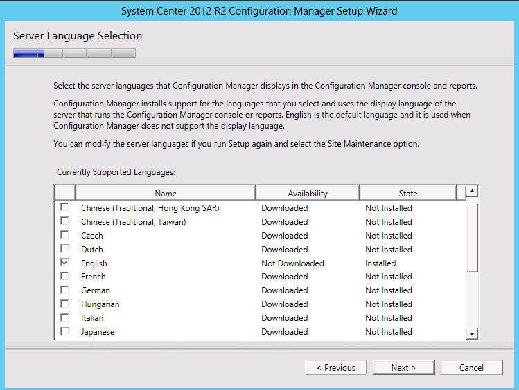The width and height of the screenshot is (519, 390).
Task: Go to the Next wizard page
Action: (403, 368)
